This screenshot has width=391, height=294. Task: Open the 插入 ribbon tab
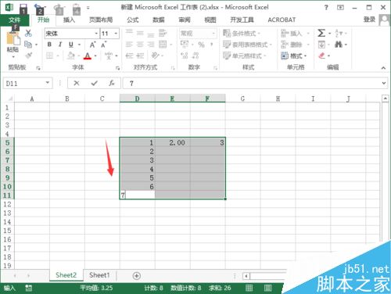69,20
